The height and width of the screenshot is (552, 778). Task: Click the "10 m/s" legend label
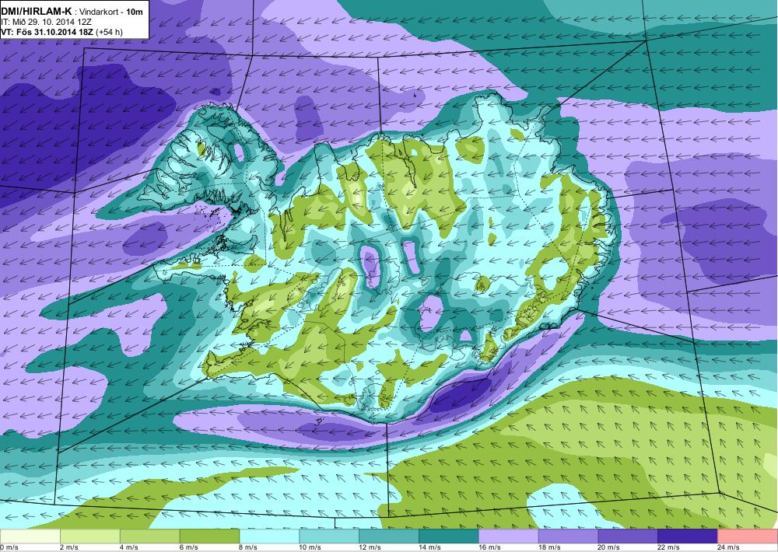pyautogui.click(x=310, y=547)
